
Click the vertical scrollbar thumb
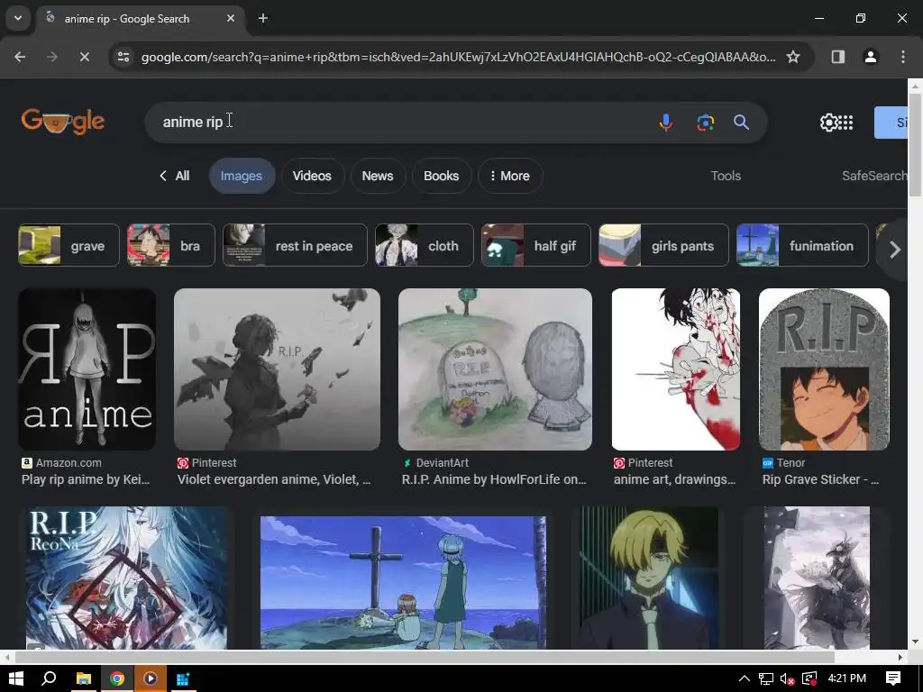[916, 144]
